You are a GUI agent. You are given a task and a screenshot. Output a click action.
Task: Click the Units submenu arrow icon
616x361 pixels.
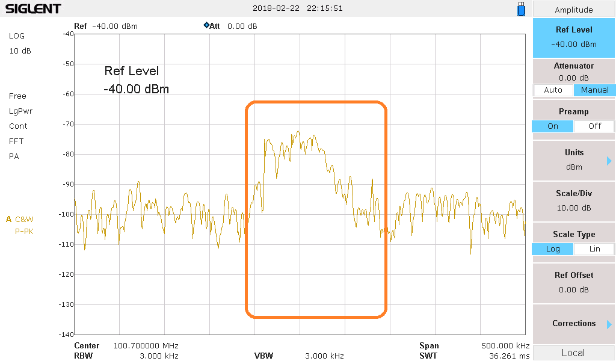click(609, 161)
